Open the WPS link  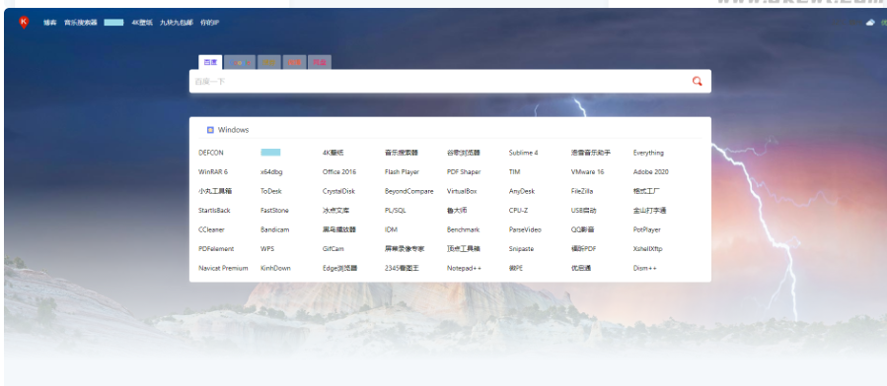[x=267, y=249]
